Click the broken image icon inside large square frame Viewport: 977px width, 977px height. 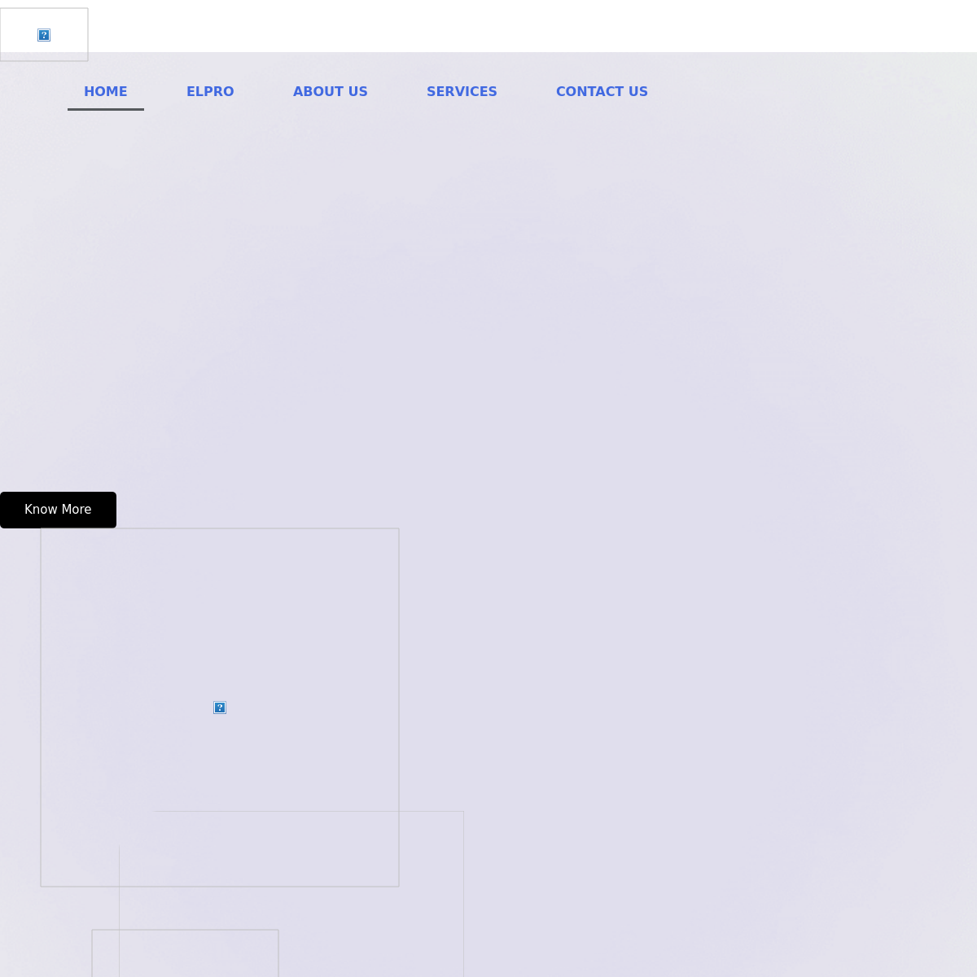[220, 708]
